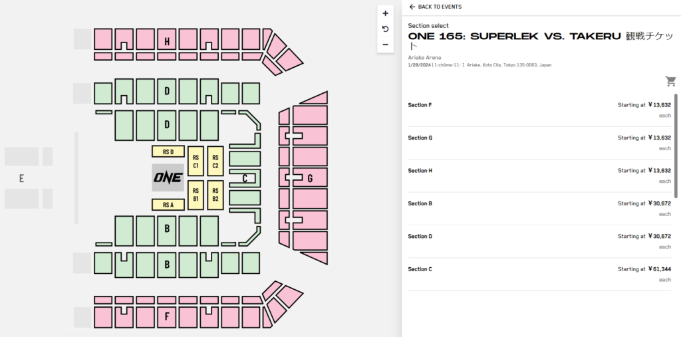
Task: Select the RS A ringside block
Action: (x=168, y=205)
